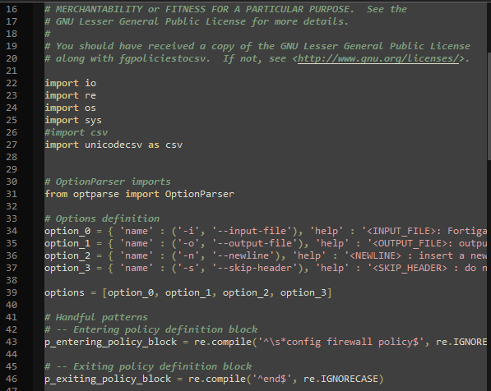Click 'GNU Lesser General Public License' on line 17

coord(151,21)
